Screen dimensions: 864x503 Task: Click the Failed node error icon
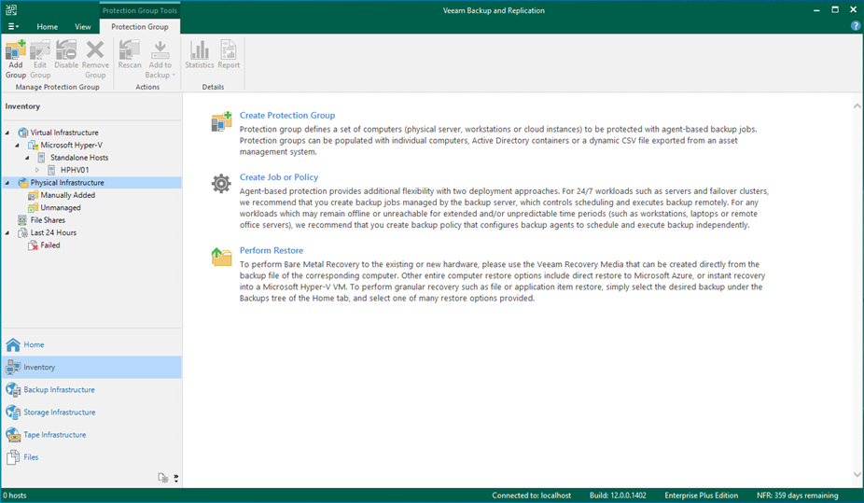[x=33, y=245]
